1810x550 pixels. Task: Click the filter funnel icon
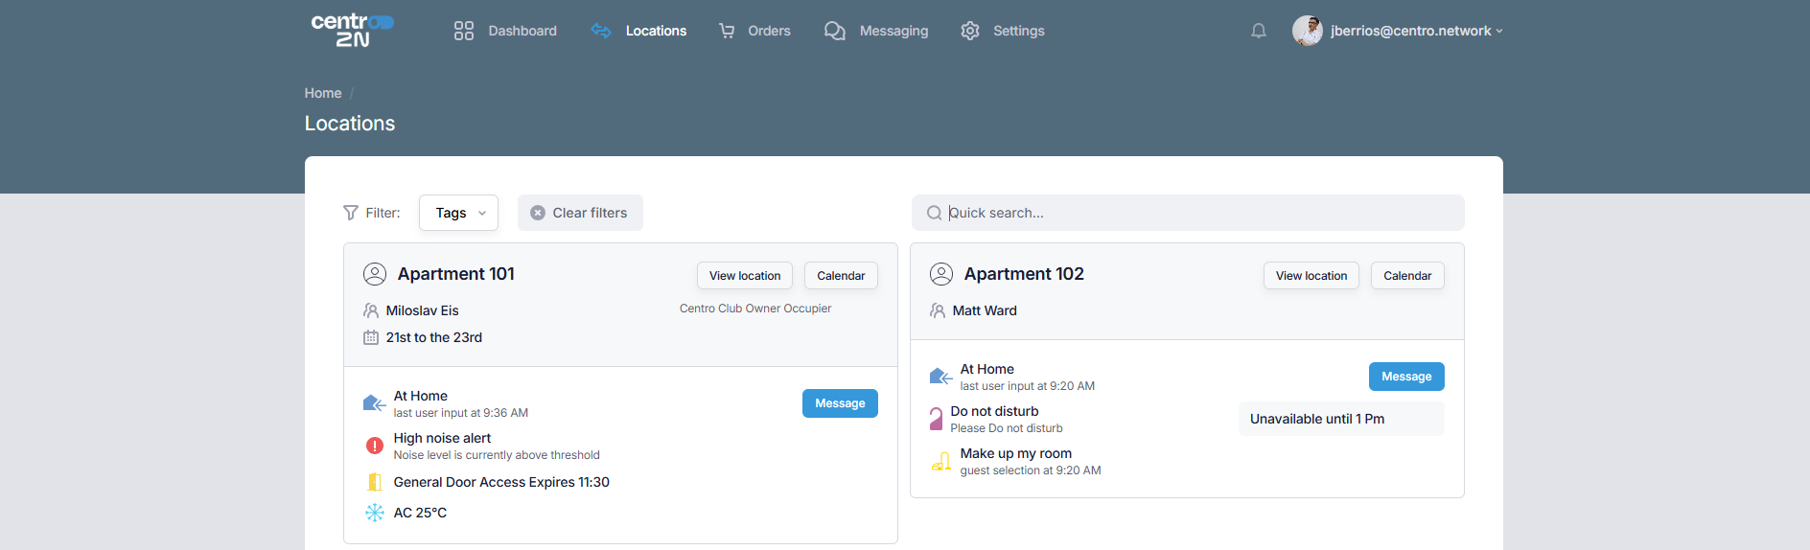[351, 213]
